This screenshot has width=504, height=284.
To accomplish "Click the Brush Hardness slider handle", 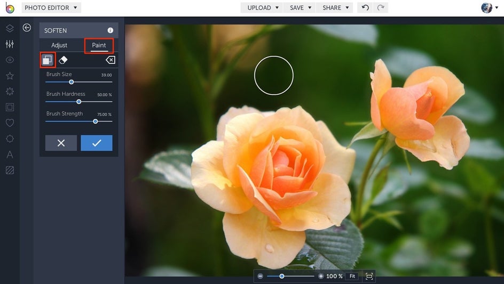I will click(79, 102).
